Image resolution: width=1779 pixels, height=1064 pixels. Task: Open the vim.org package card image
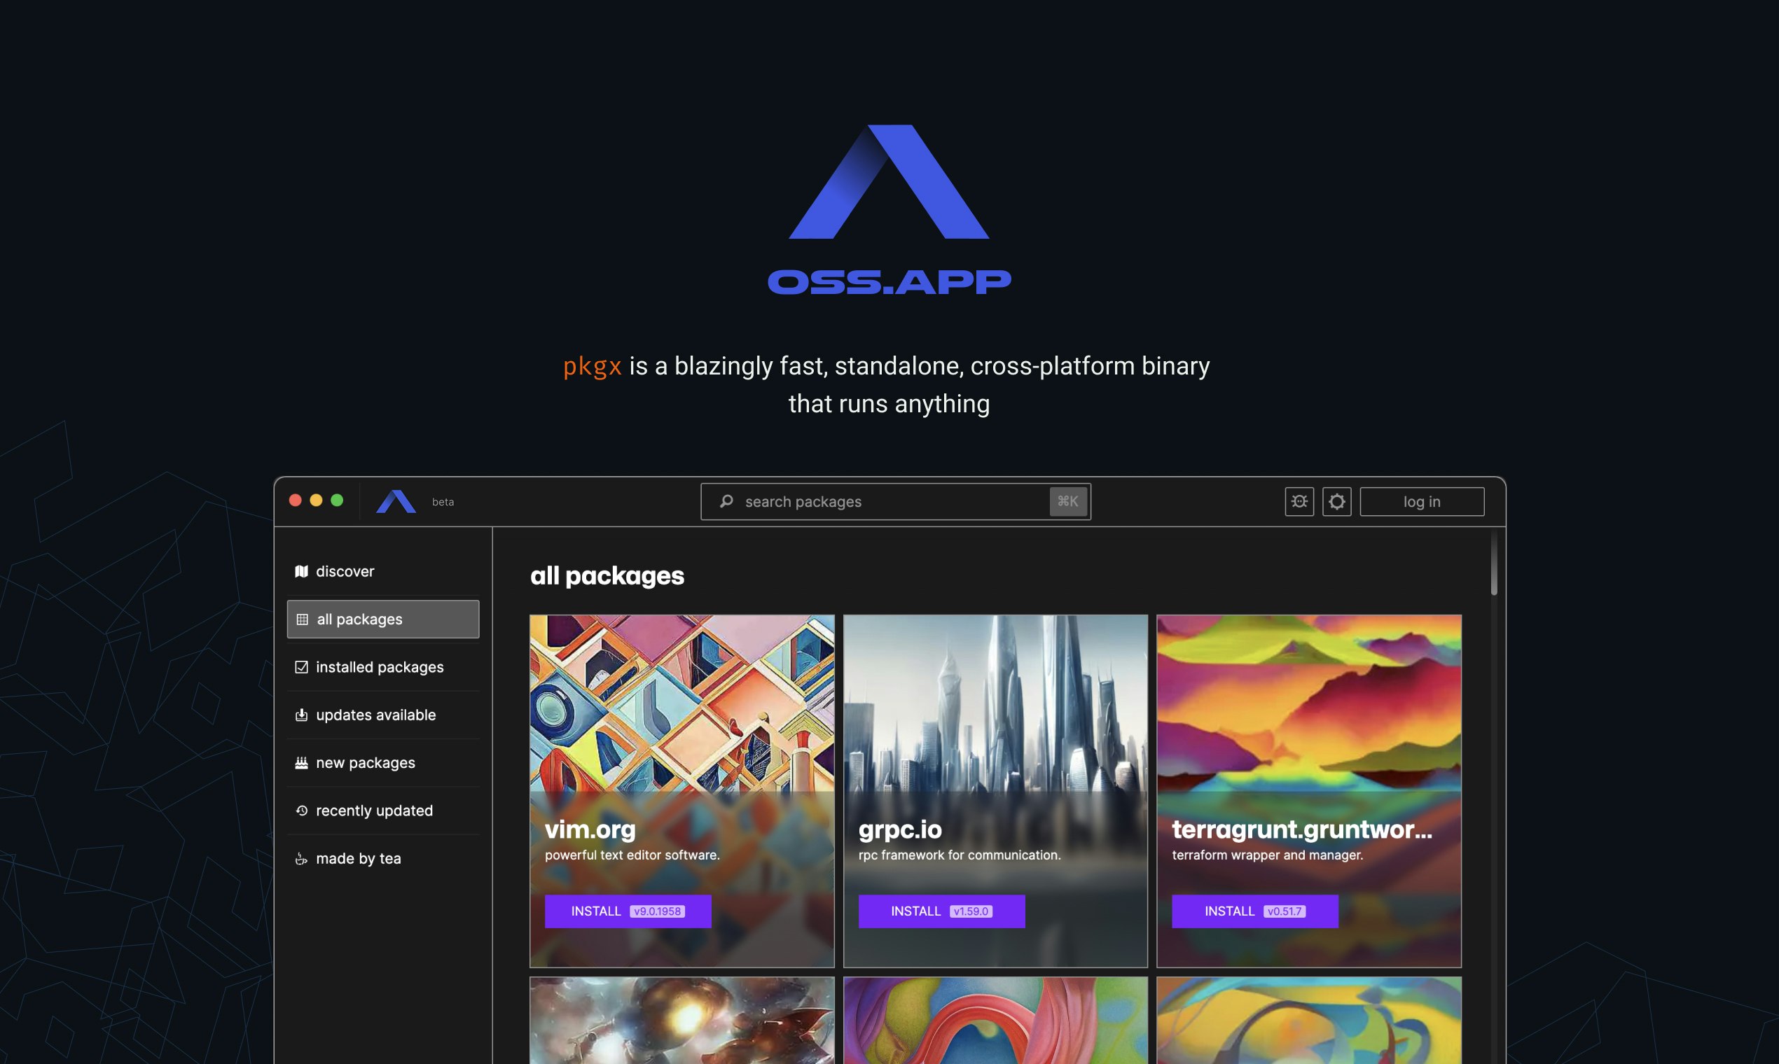681,703
